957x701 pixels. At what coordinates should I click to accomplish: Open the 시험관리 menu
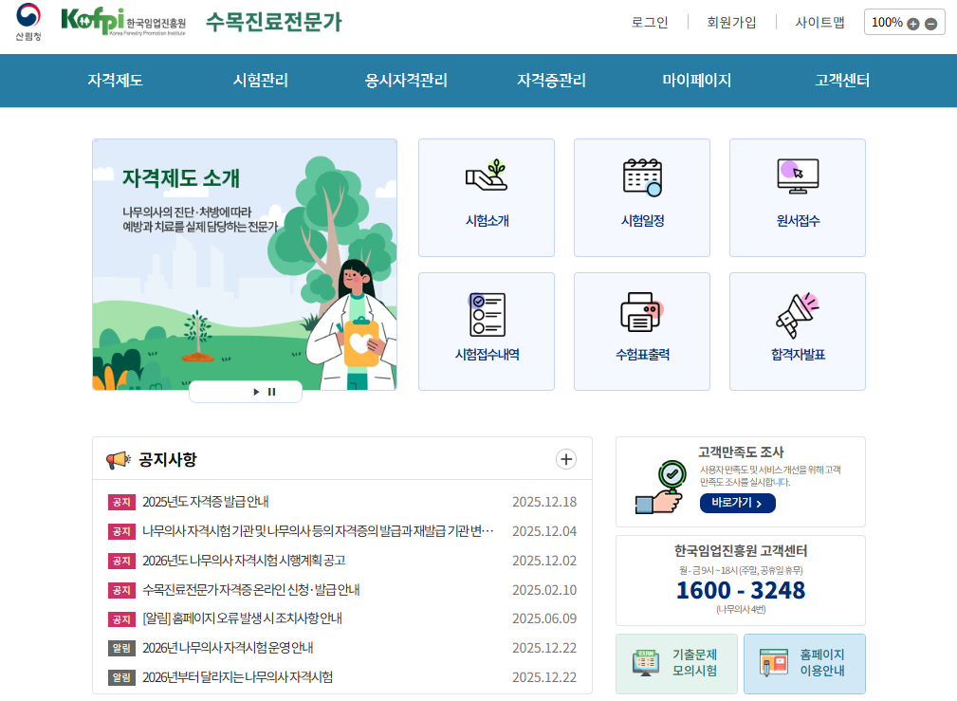pos(261,81)
